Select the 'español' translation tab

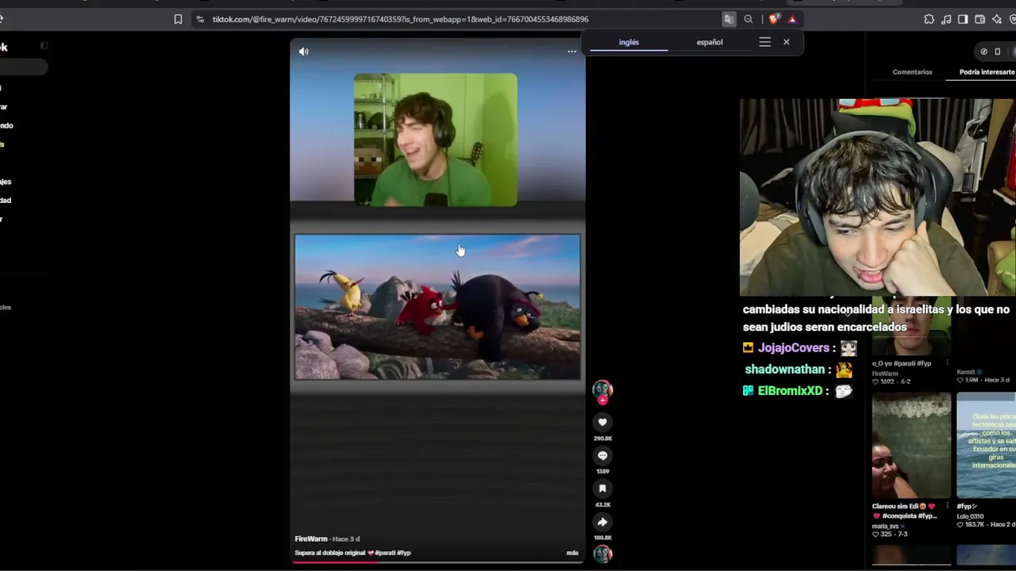click(x=710, y=43)
